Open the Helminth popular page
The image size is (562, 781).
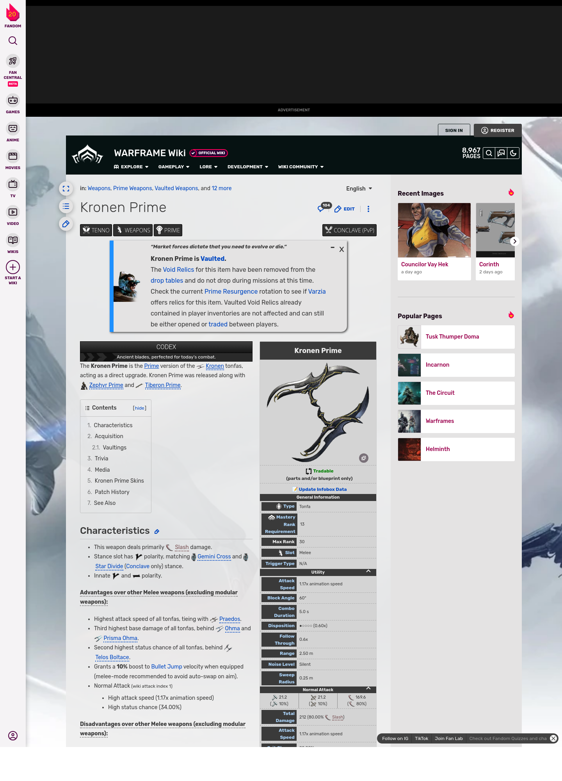(456, 449)
